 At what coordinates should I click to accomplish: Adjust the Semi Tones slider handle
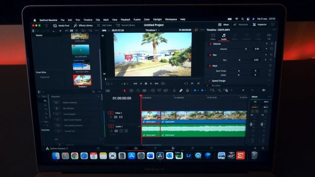[x=239, y=71]
